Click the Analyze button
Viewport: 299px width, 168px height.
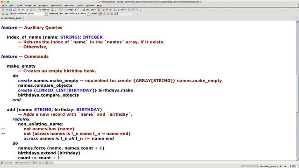[88, 10]
